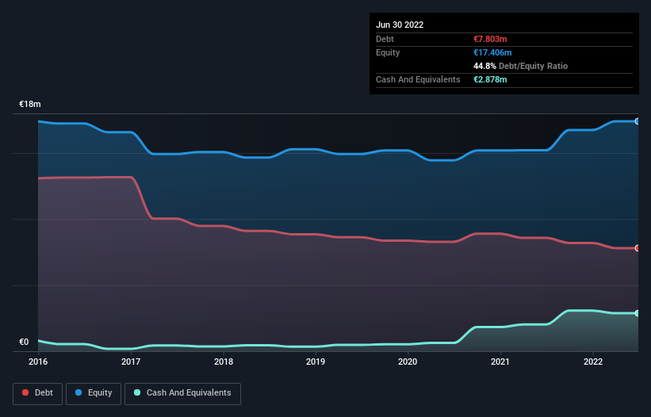Image resolution: width=651 pixels, height=417 pixels.
Task: Click the Jun 30 2022 tooltip date
Action: tap(400, 25)
